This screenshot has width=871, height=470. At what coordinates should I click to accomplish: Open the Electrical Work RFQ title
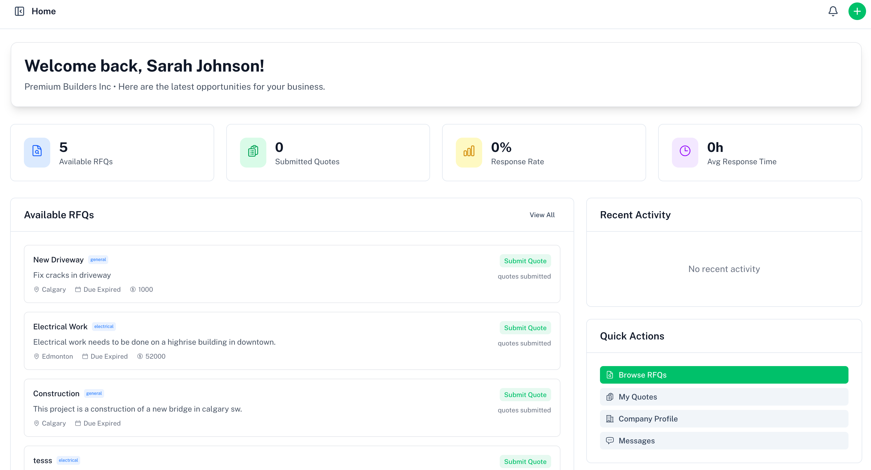pyautogui.click(x=60, y=327)
